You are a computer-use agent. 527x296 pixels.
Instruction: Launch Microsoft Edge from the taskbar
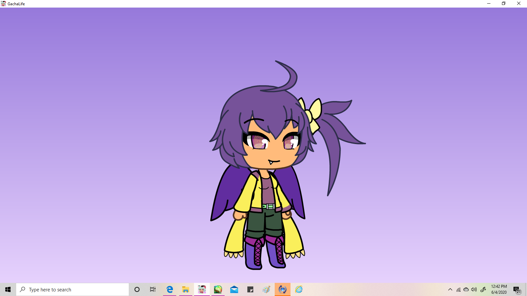pos(170,289)
